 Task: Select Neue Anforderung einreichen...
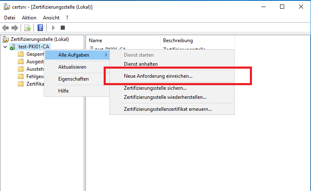158,76
